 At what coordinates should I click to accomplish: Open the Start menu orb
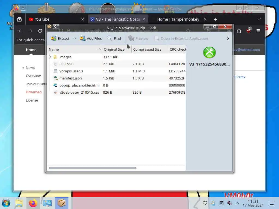[6, 203]
